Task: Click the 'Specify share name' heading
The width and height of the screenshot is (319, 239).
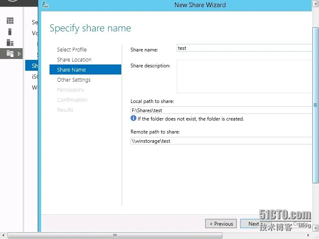Action: (x=90, y=28)
